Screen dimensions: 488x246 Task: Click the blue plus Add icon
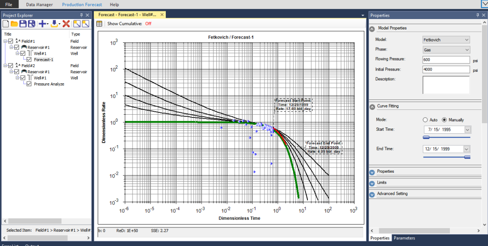coord(42,23)
